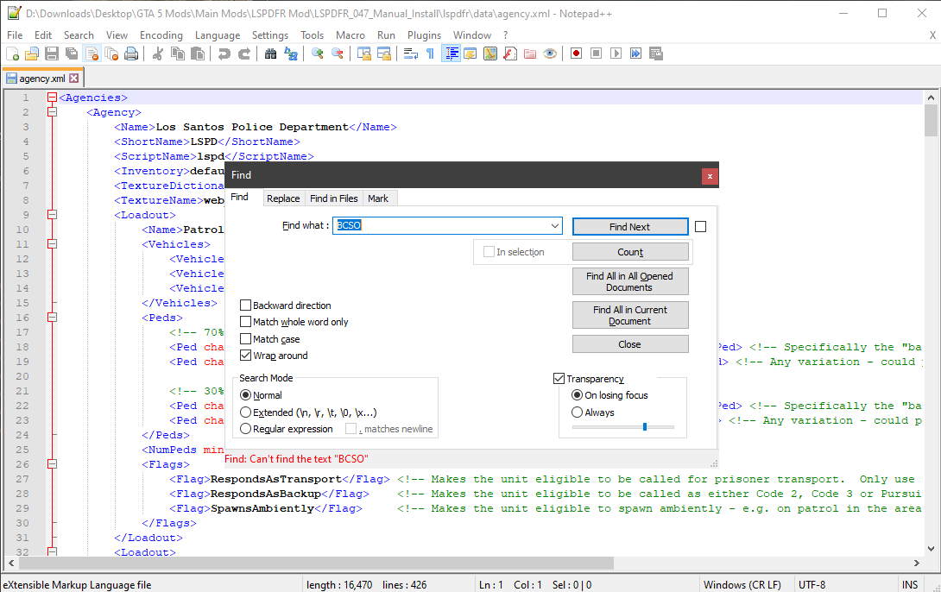Switch to the Replace tab
Image resolution: width=941 pixels, height=592 pixels.
283,198
